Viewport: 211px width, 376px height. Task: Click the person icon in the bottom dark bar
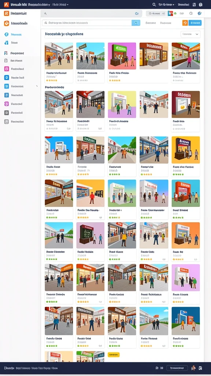(x=193, y=368)
